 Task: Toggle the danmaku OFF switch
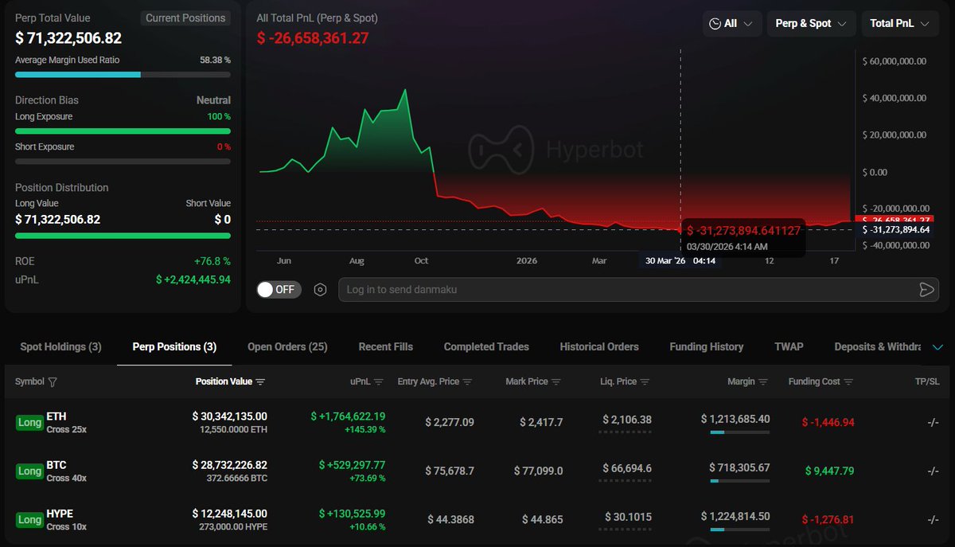point(279,290)
